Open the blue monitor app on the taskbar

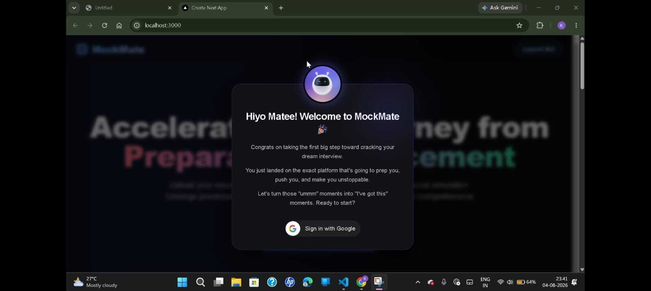click(x=325, y=282)
